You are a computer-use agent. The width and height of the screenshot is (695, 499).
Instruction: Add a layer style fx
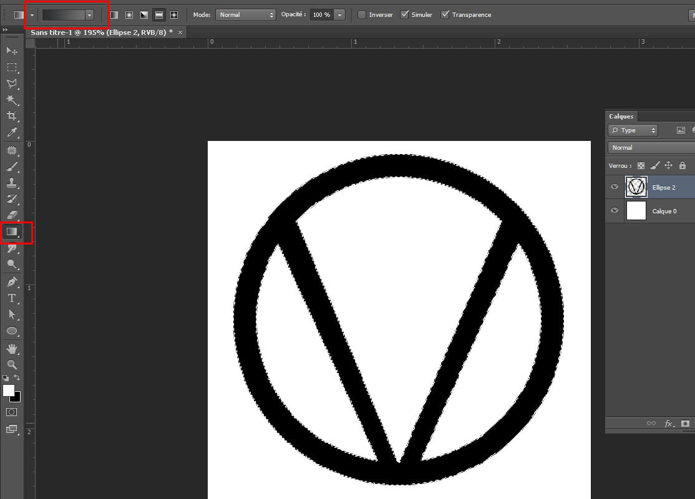669,424
